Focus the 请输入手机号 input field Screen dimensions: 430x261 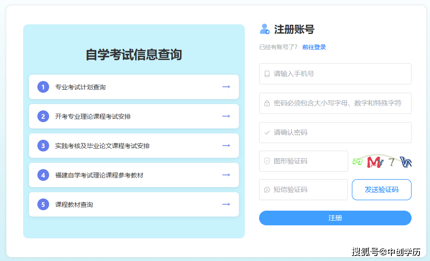[x=340, y=74]
